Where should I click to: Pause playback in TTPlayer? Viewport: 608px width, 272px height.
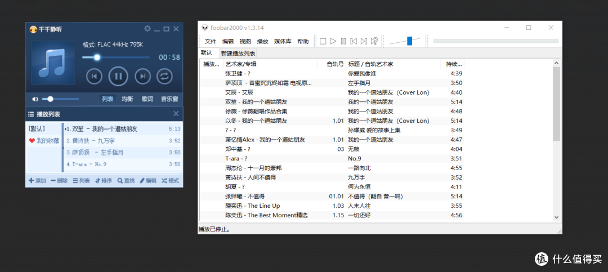118,76
